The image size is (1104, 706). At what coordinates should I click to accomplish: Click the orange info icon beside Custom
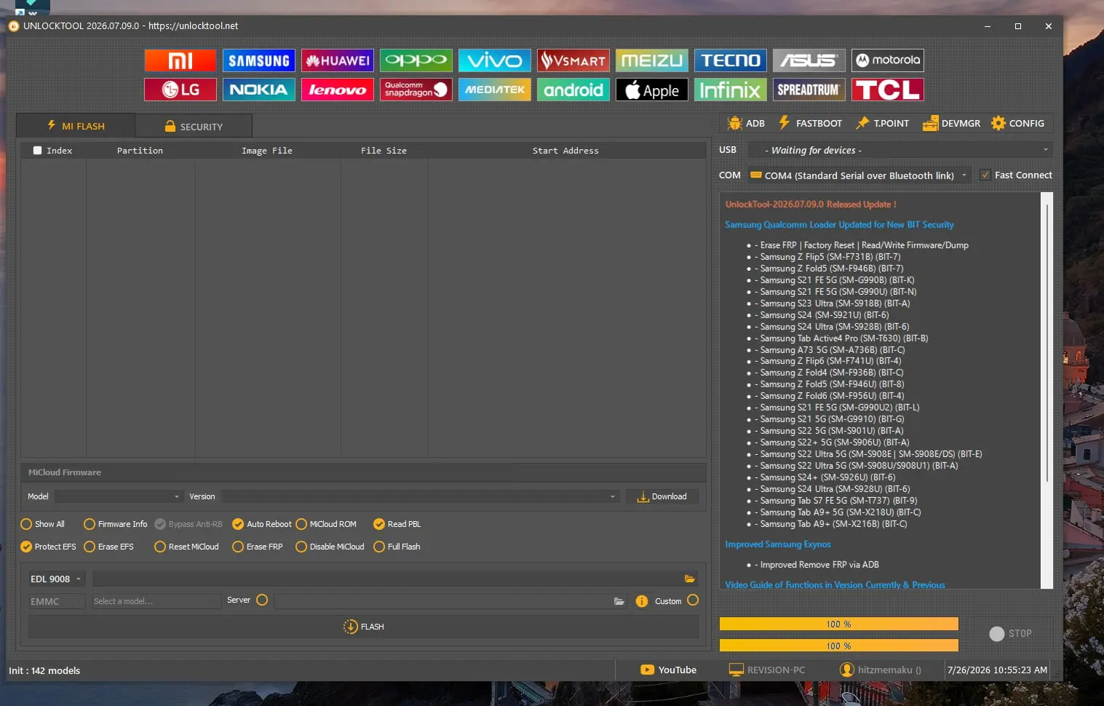click(642, 601)
